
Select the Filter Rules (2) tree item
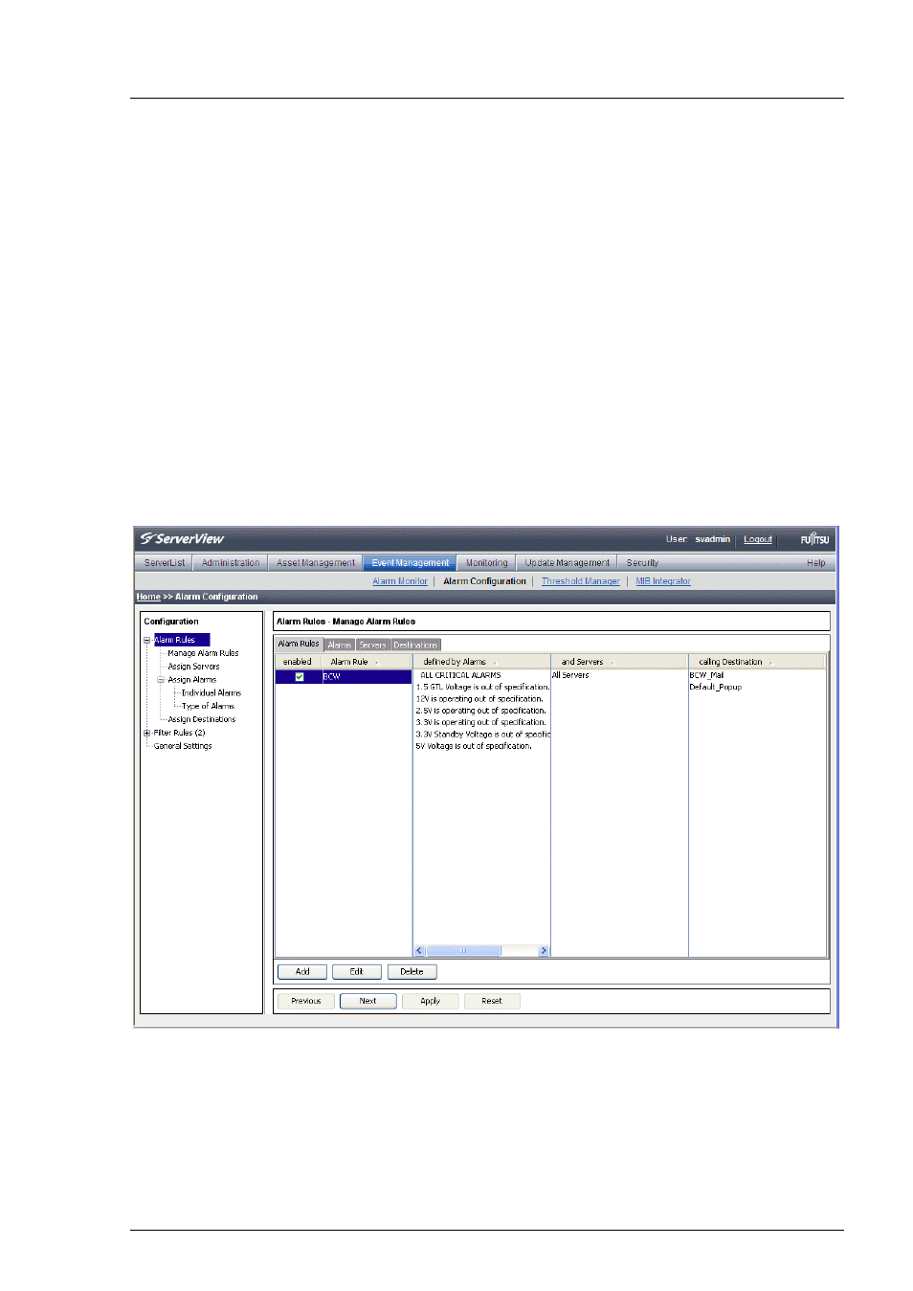point(179,734)
